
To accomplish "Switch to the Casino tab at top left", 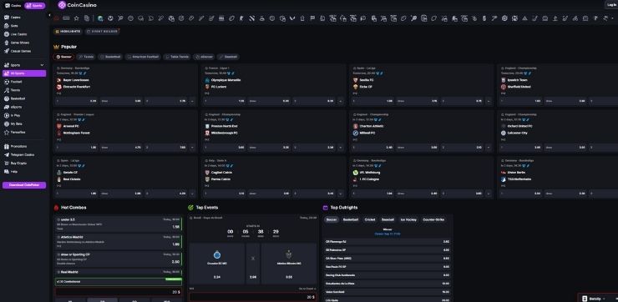I will 13,6.
